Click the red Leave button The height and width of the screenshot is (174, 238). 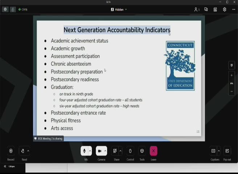(x=153, y=151)
